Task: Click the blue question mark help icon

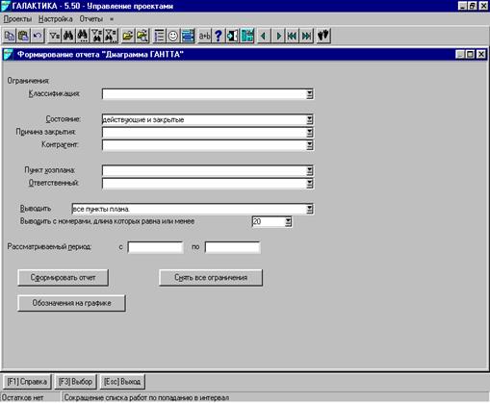Action: tap(219, 36)
